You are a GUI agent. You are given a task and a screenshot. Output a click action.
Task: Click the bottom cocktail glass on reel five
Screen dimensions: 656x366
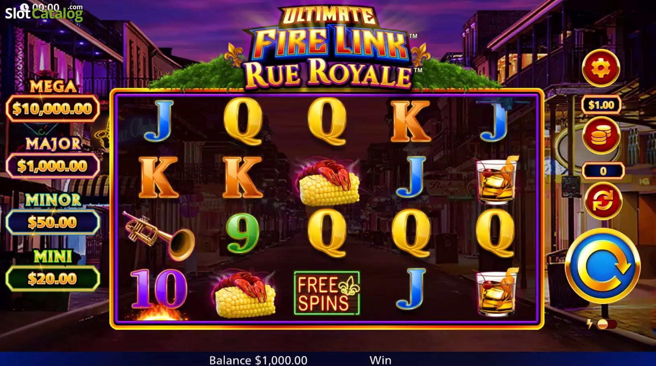(x=496, y=292)
